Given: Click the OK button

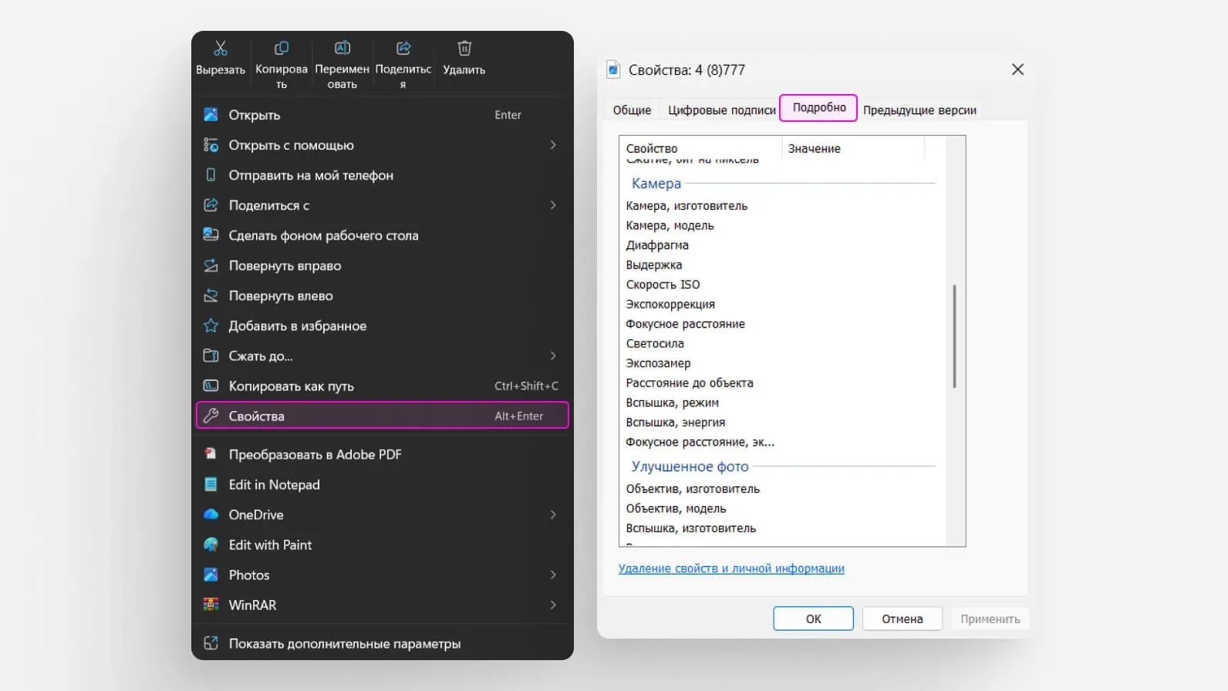Looking at the screenshot, I should 813,619.
